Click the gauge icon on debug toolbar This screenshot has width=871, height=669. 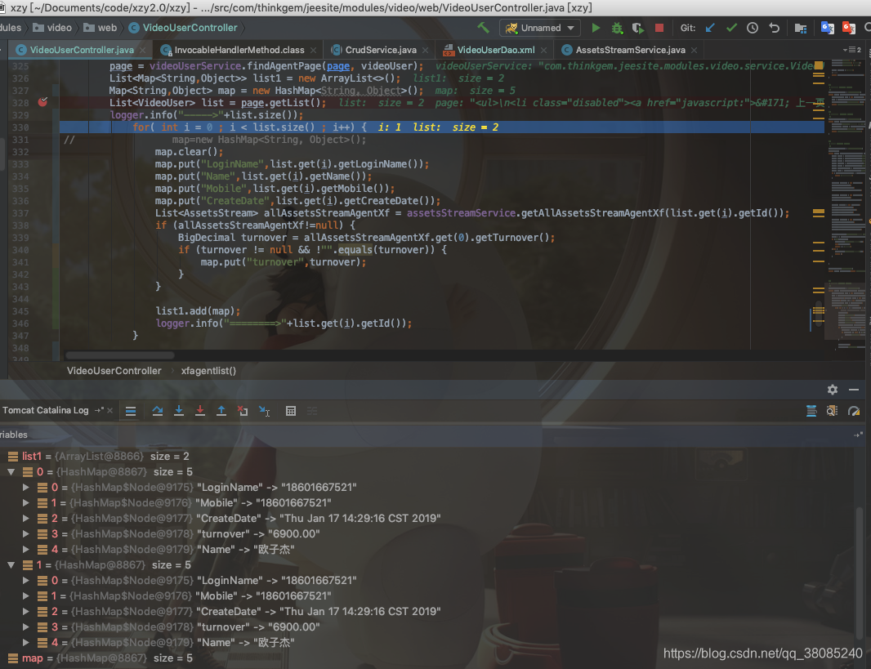click(854, 411)
